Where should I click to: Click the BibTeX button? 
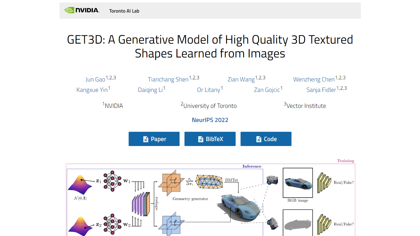pyautogui.click(x=210, y=139)
